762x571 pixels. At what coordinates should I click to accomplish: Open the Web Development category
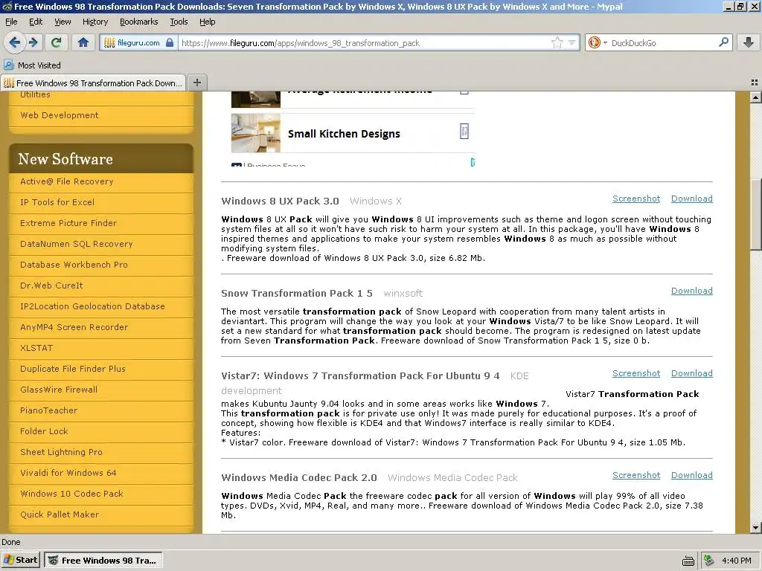click(60, 115)
